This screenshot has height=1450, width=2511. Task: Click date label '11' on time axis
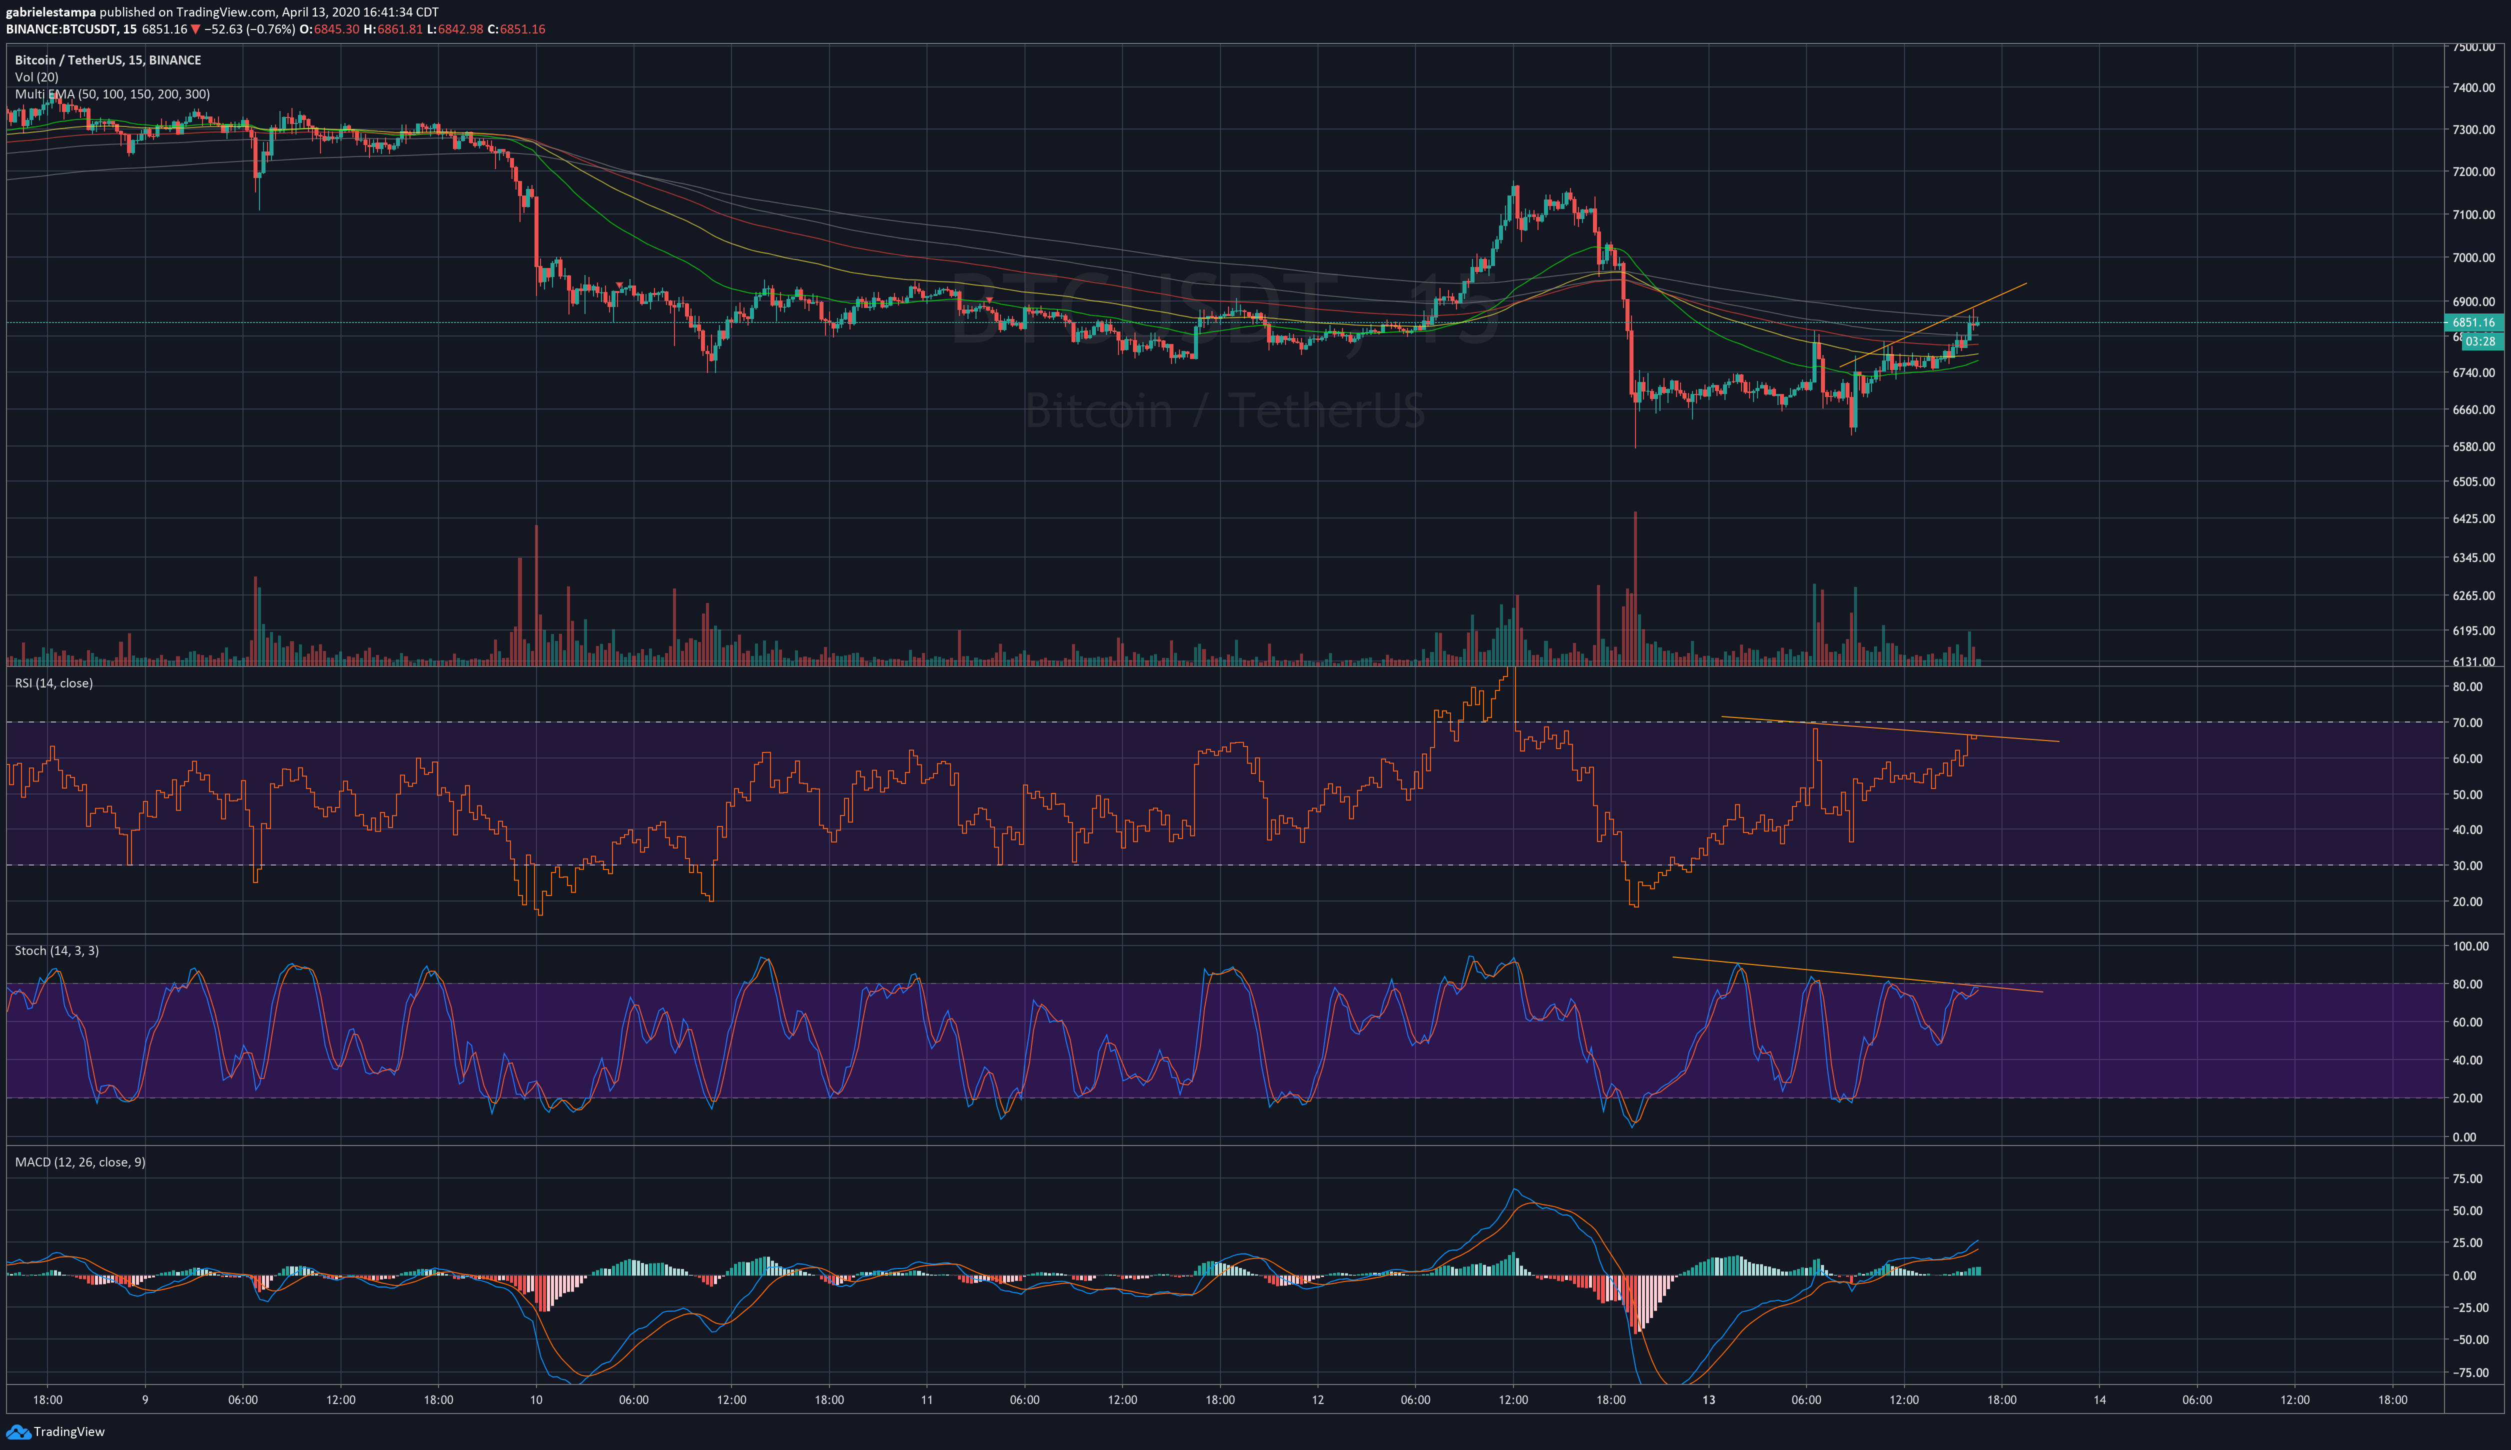click(x=927, y=1399)
